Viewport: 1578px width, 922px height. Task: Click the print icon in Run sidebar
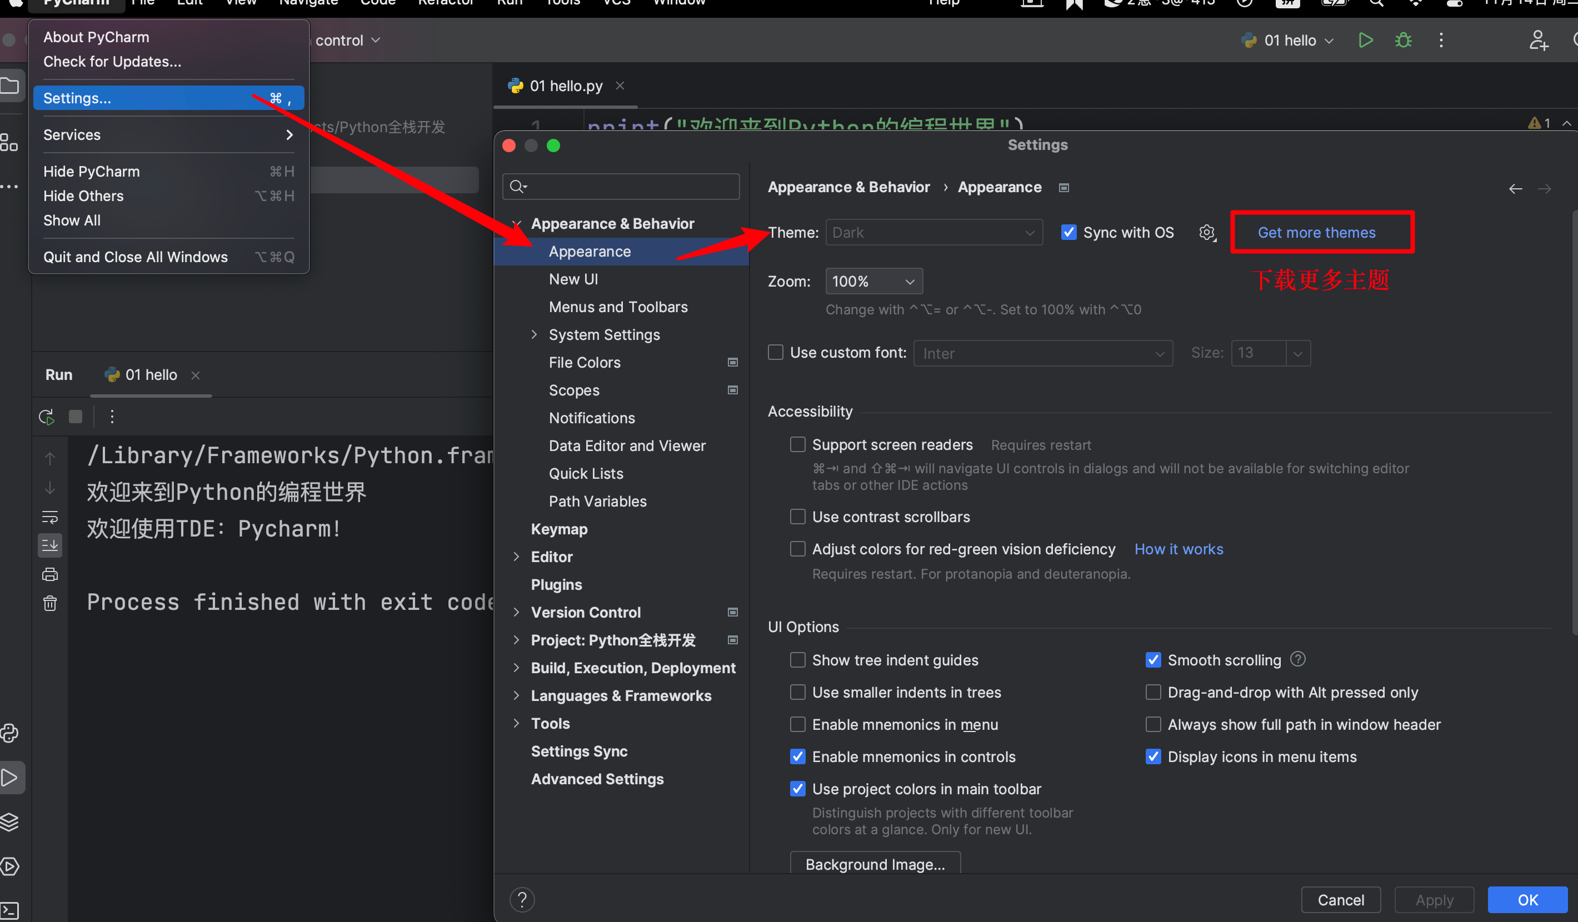[x=50, y=575]
